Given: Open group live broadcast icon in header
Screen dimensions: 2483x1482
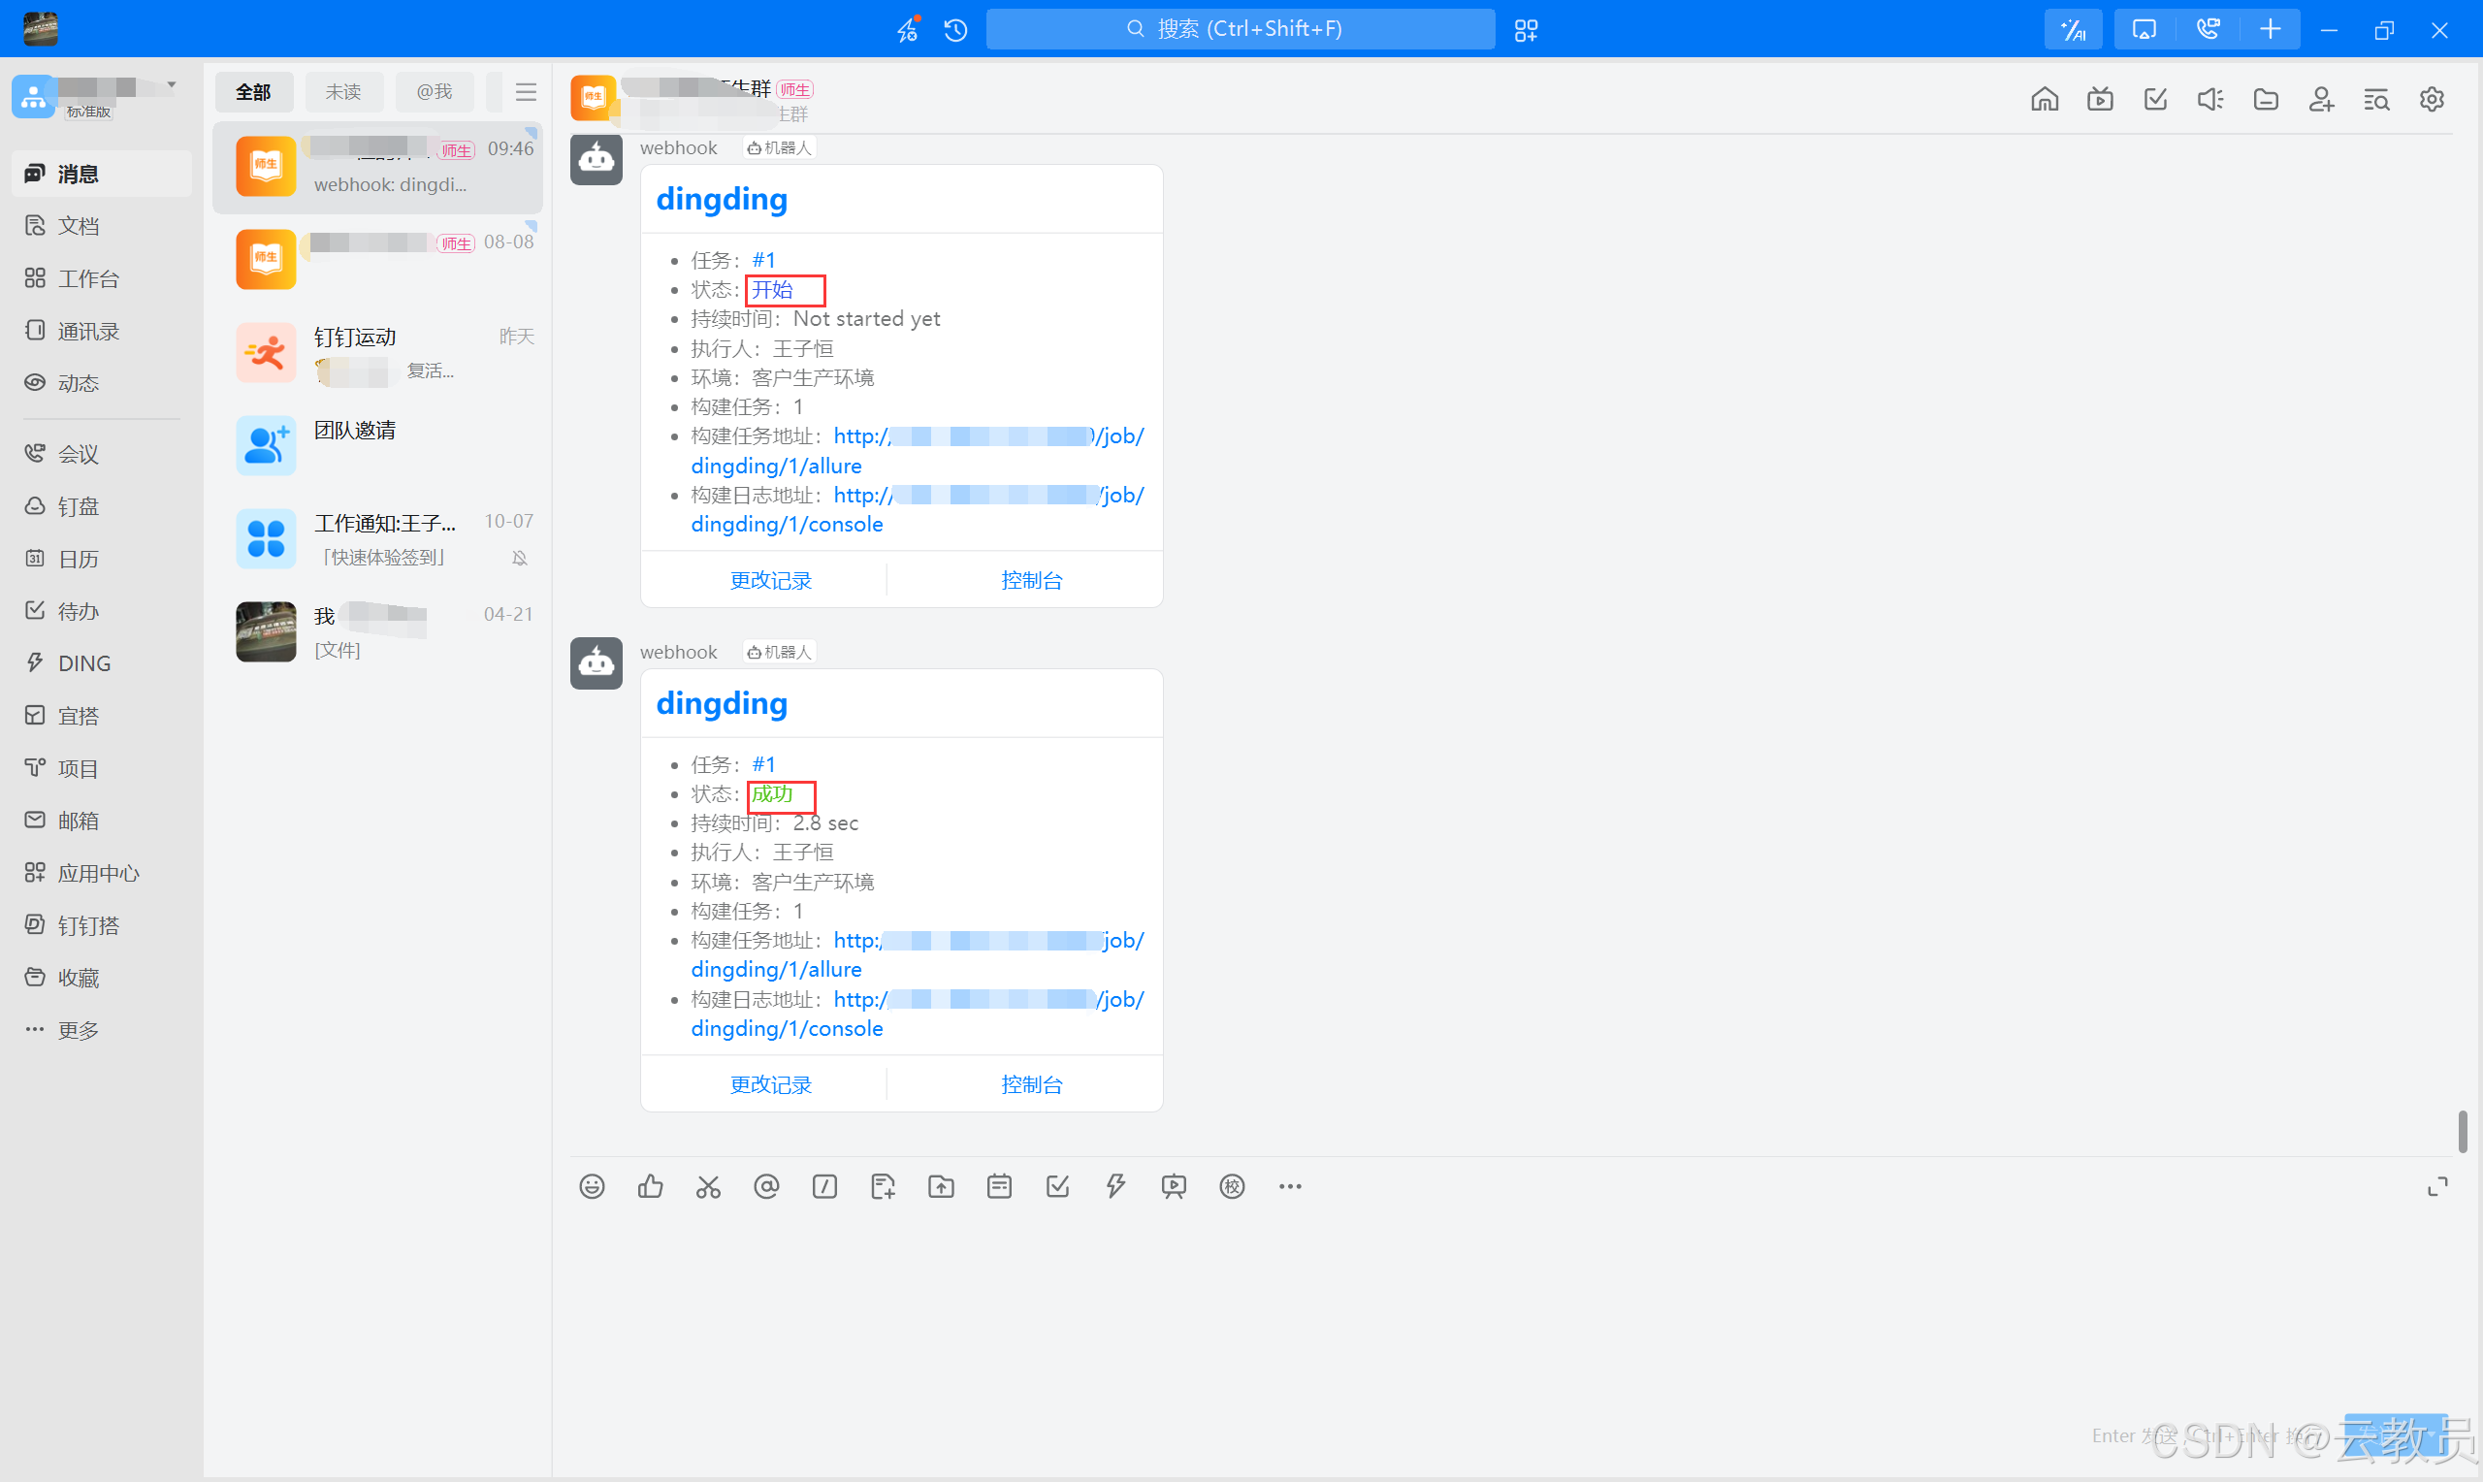Looking at the screenshot, I should (x=2101, y=99).
